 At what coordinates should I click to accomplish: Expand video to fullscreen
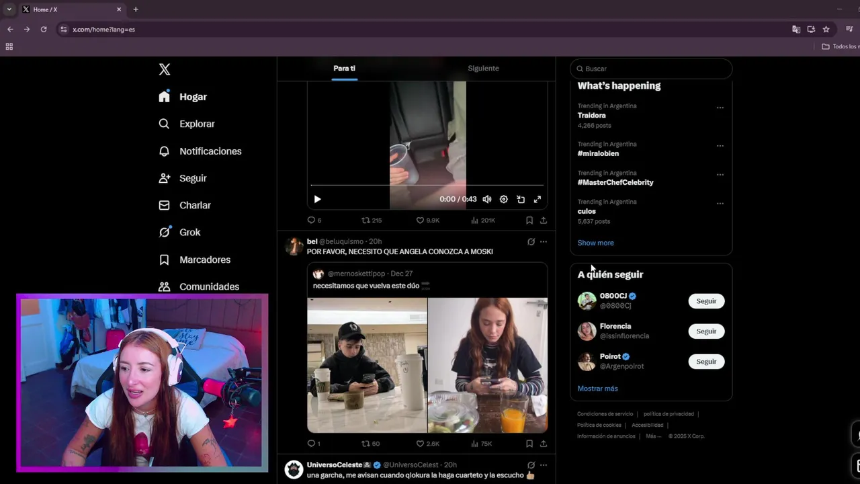click(537, 199)
